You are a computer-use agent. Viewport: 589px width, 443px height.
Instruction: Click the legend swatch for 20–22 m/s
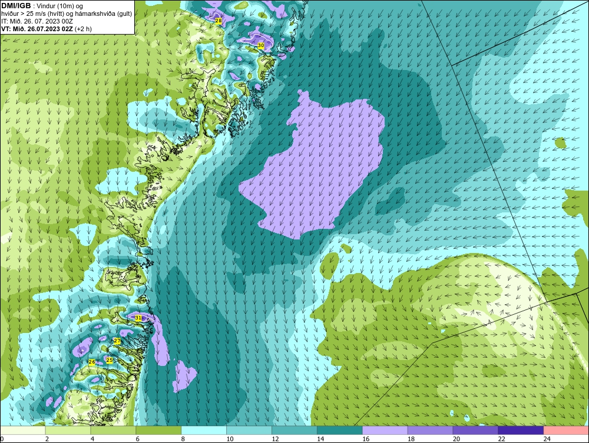pos(475,430)
